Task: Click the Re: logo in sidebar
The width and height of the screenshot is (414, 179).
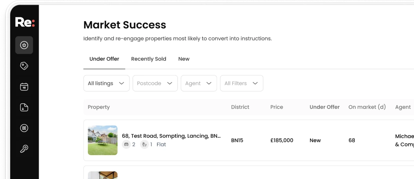Action: coord(25,22)
